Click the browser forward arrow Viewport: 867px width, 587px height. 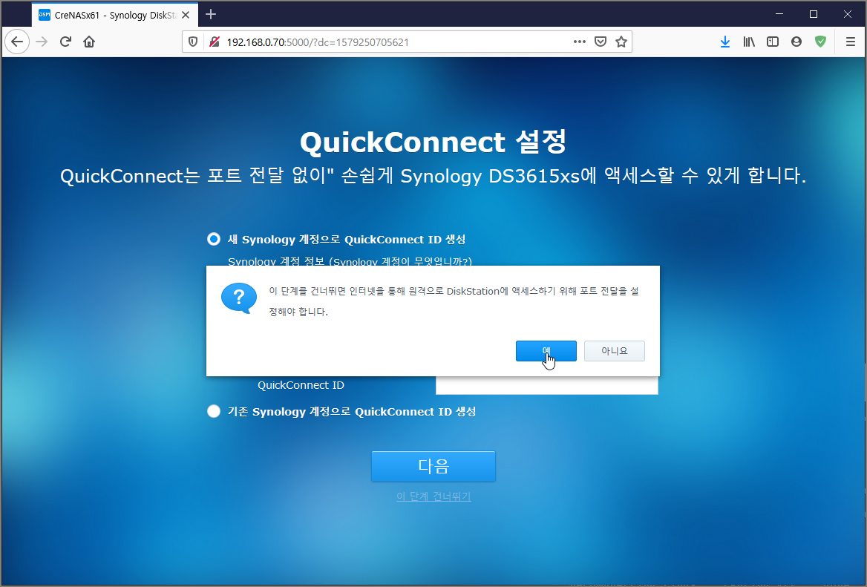pos(42,42)
